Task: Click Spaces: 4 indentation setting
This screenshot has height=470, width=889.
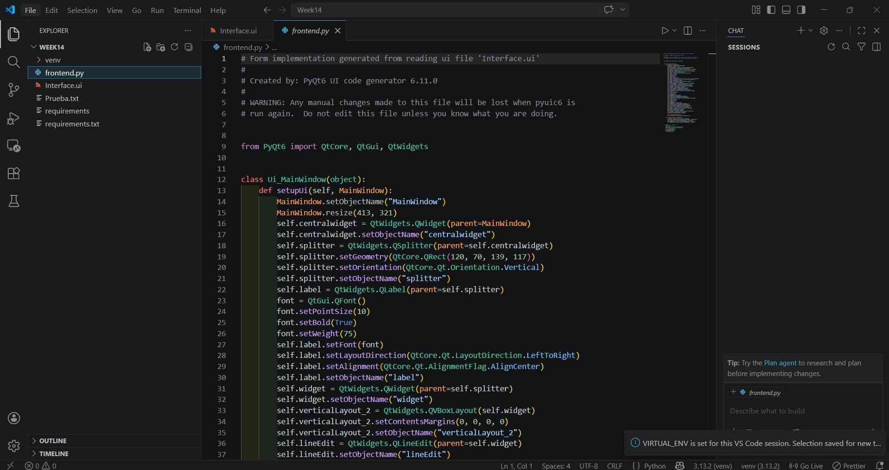Action: pos(556,466)
